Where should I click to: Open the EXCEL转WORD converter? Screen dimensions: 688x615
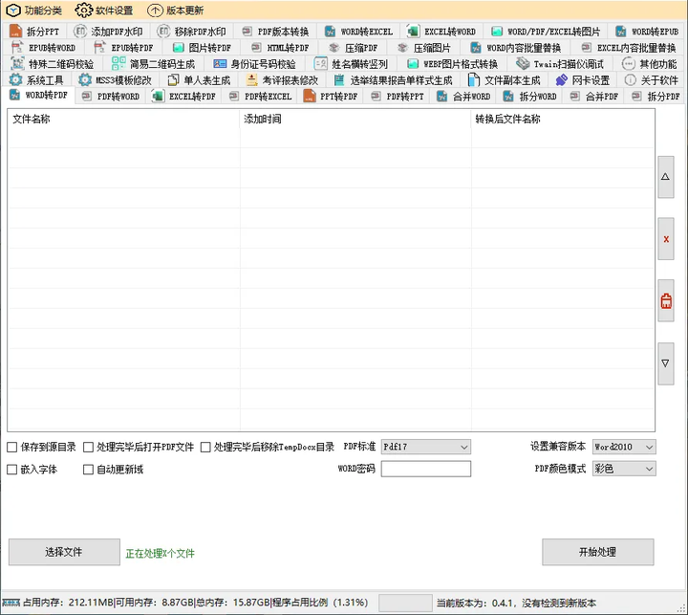coord(441,32)
